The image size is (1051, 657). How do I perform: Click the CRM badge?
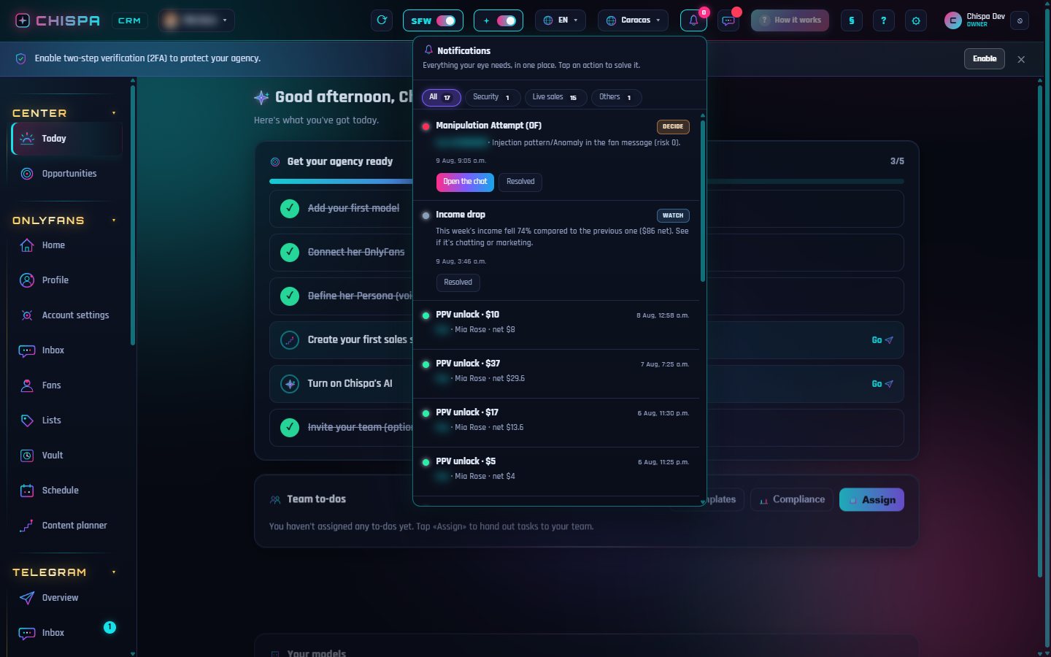coord(129,20)
